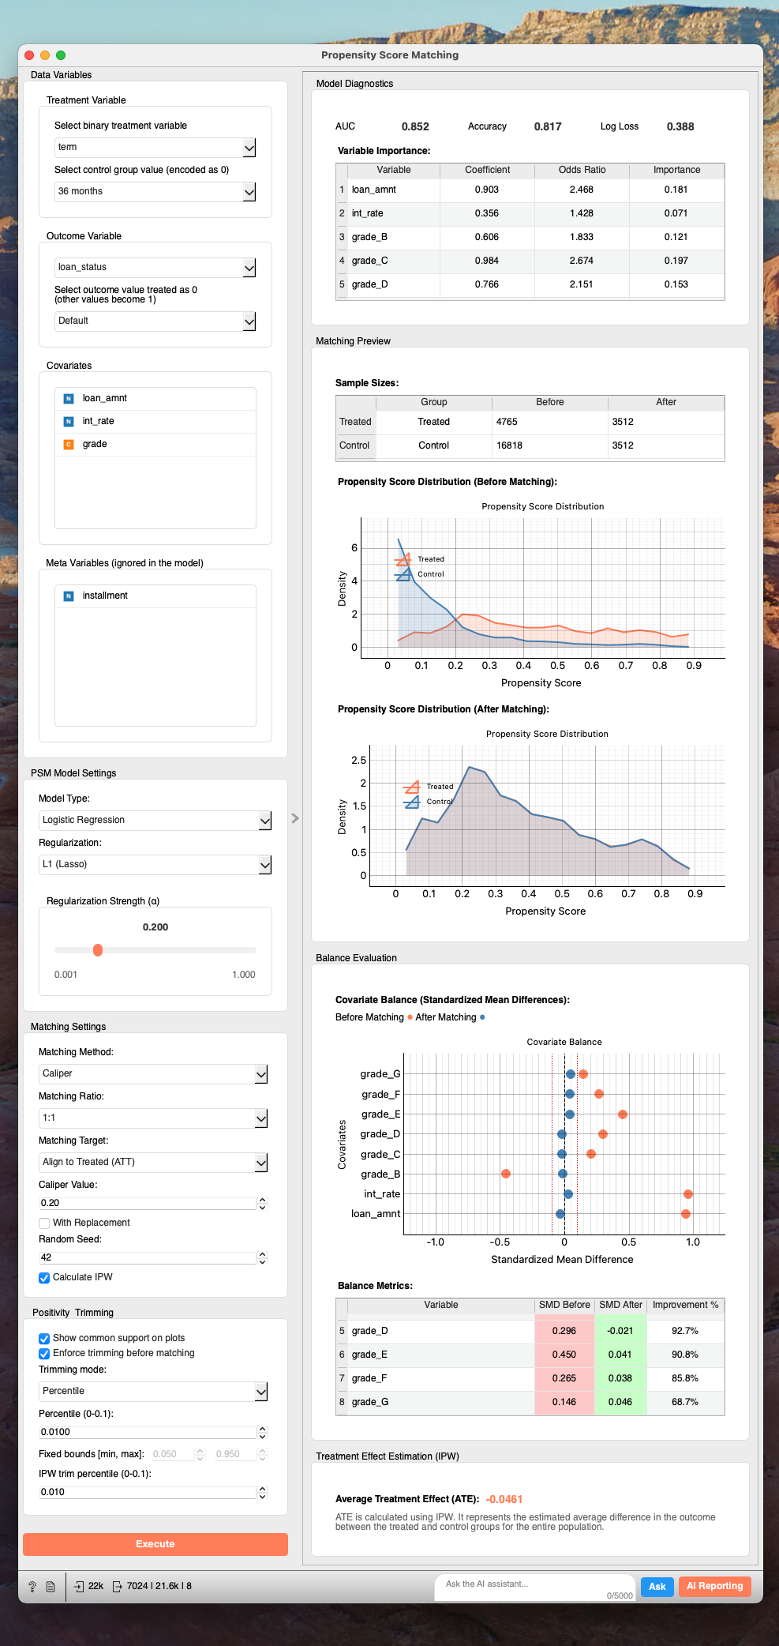The image size is (779, 1646).
Task: Click the int_rate orange before-matching point
Action: [688, 1194]
